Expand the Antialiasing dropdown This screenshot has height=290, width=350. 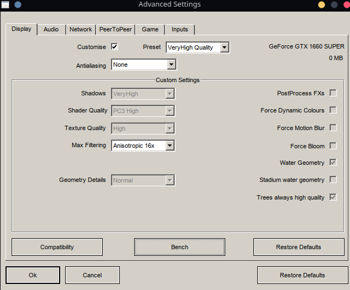point(144,65)
